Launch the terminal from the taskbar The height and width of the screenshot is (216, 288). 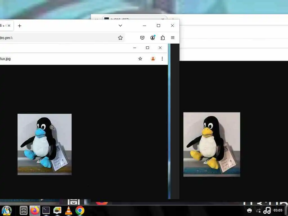(46, 210)
